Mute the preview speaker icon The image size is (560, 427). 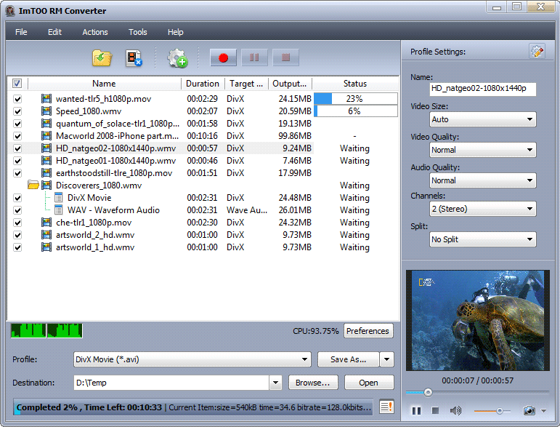(x=455, y=410)
